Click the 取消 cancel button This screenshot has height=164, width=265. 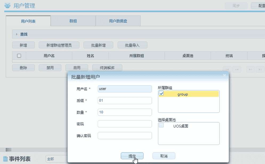pos(164,156)
